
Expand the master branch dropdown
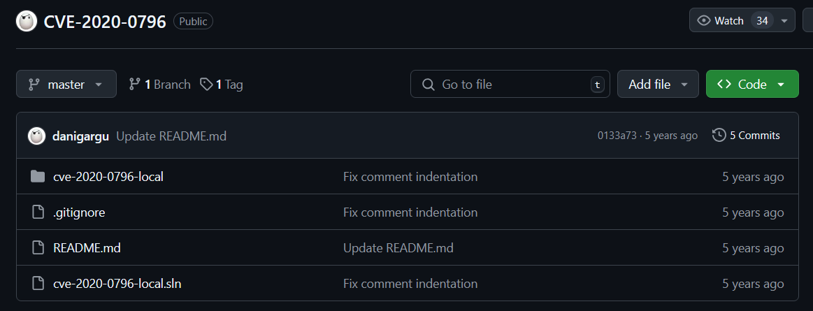coord(66,84)
